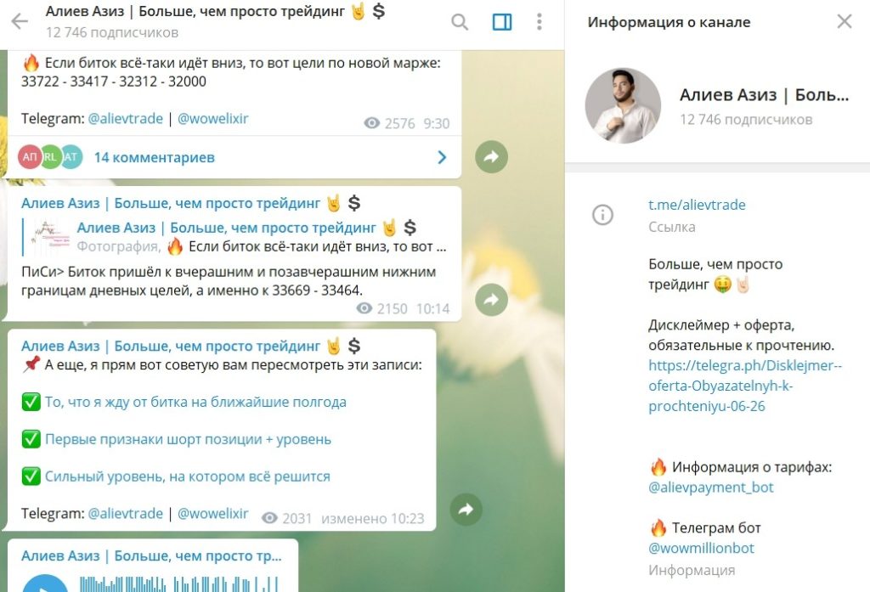The image size is (870, 592).
Task: Open the @wowmillionbot link
Action: [x=701, y=548]
